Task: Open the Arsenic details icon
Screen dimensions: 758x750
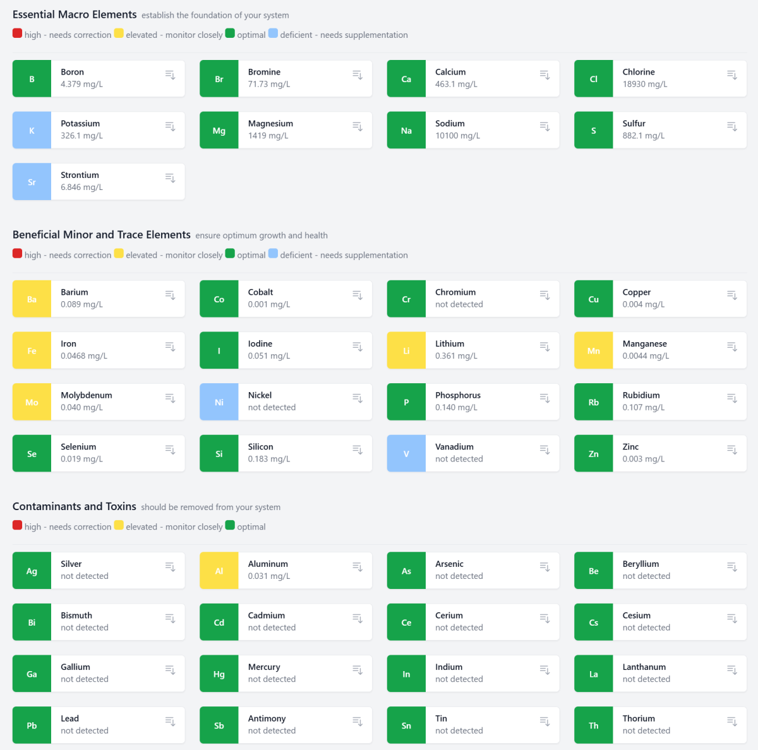Action: (545, 568)
